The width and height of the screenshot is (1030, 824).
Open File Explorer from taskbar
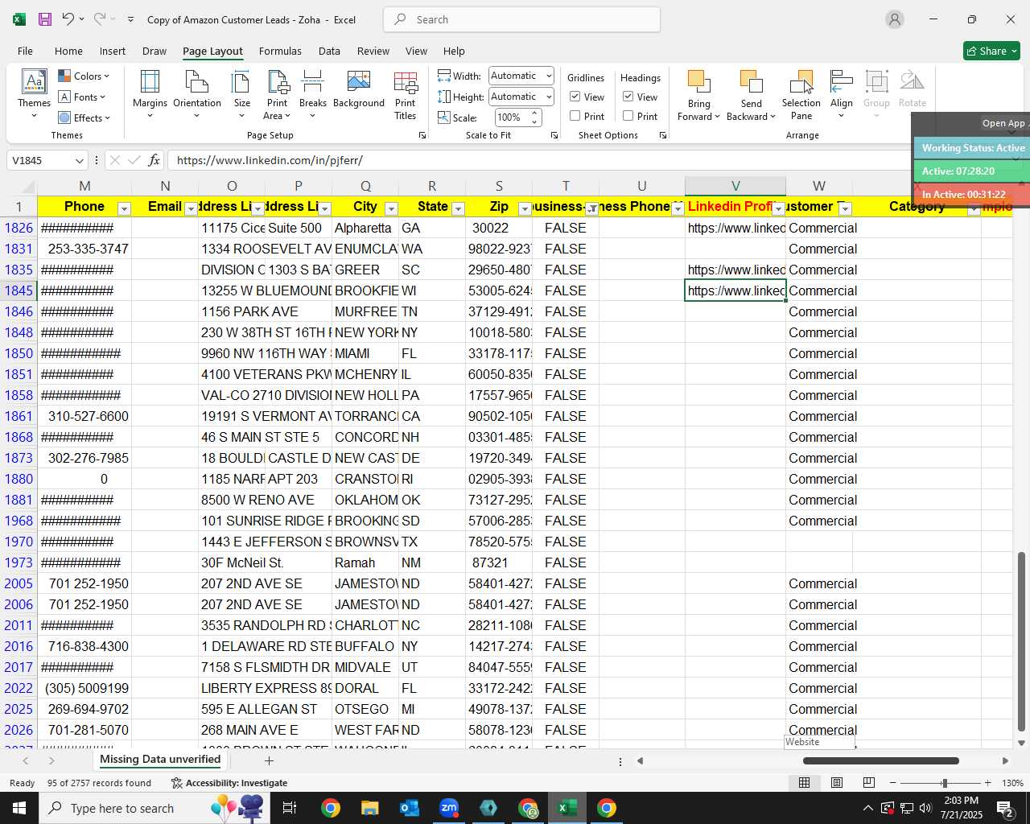[x=369, y=808]
